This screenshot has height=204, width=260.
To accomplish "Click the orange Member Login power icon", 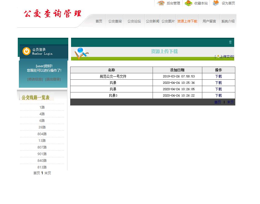I will pos(26,52).
